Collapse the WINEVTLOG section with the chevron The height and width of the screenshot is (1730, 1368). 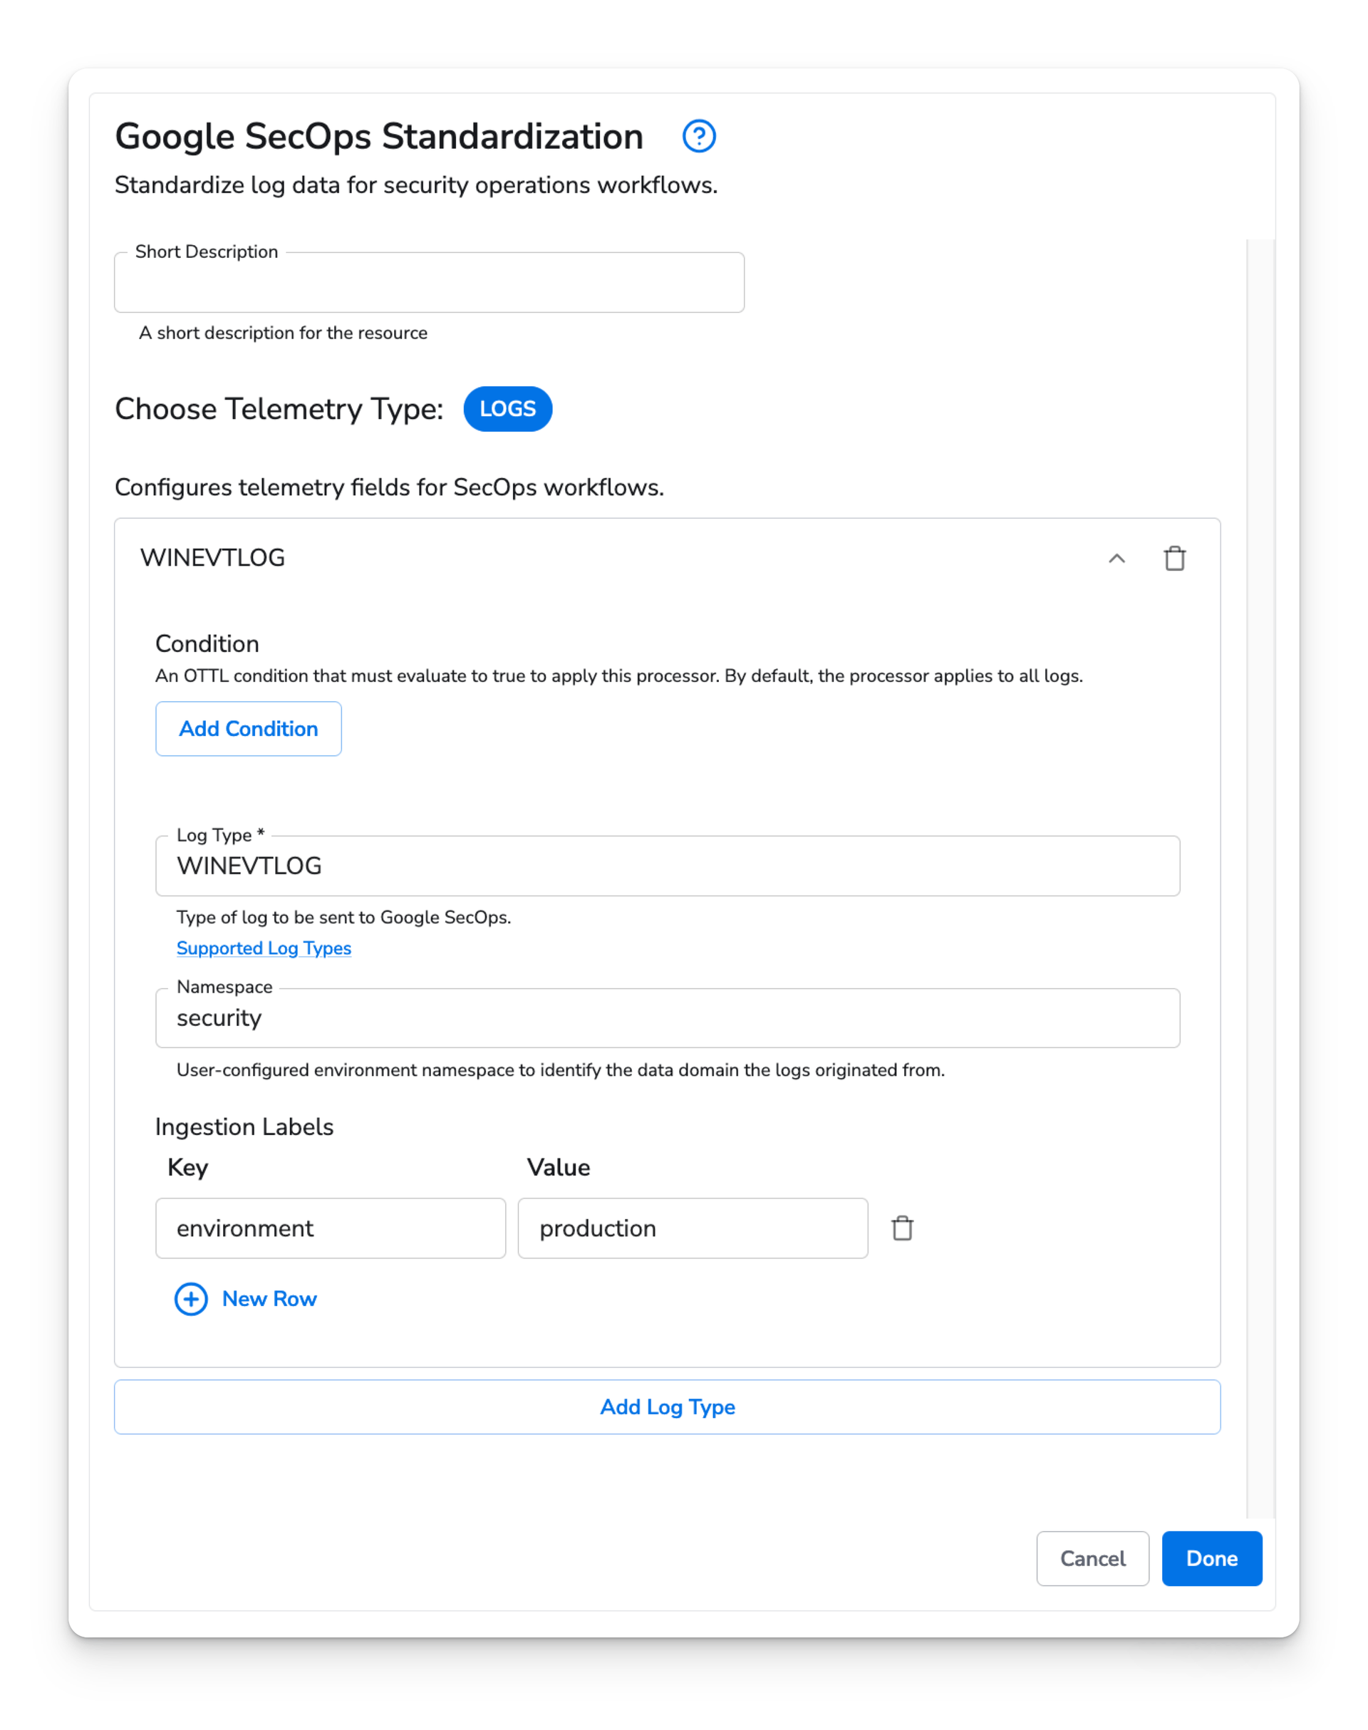coord(1116,558)
